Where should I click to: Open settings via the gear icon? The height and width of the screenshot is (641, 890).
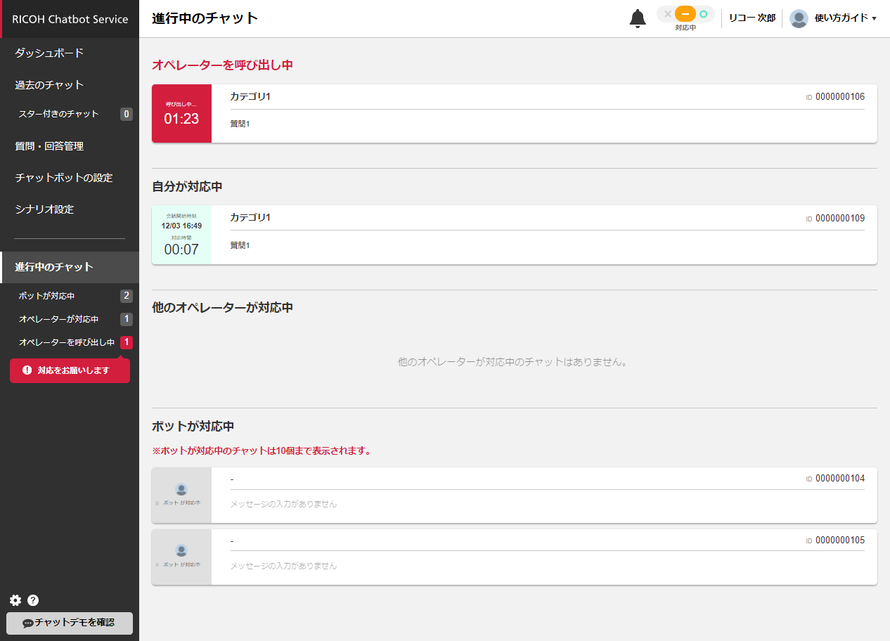coord(15,600)
